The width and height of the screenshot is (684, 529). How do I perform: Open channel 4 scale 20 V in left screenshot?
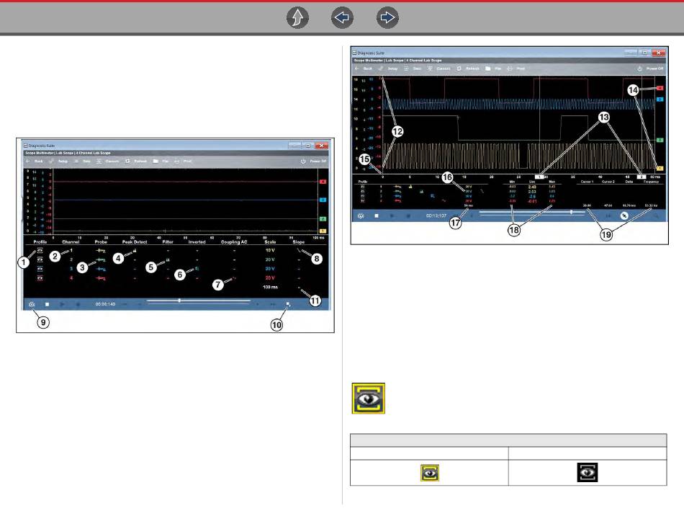tap(270, 277)
